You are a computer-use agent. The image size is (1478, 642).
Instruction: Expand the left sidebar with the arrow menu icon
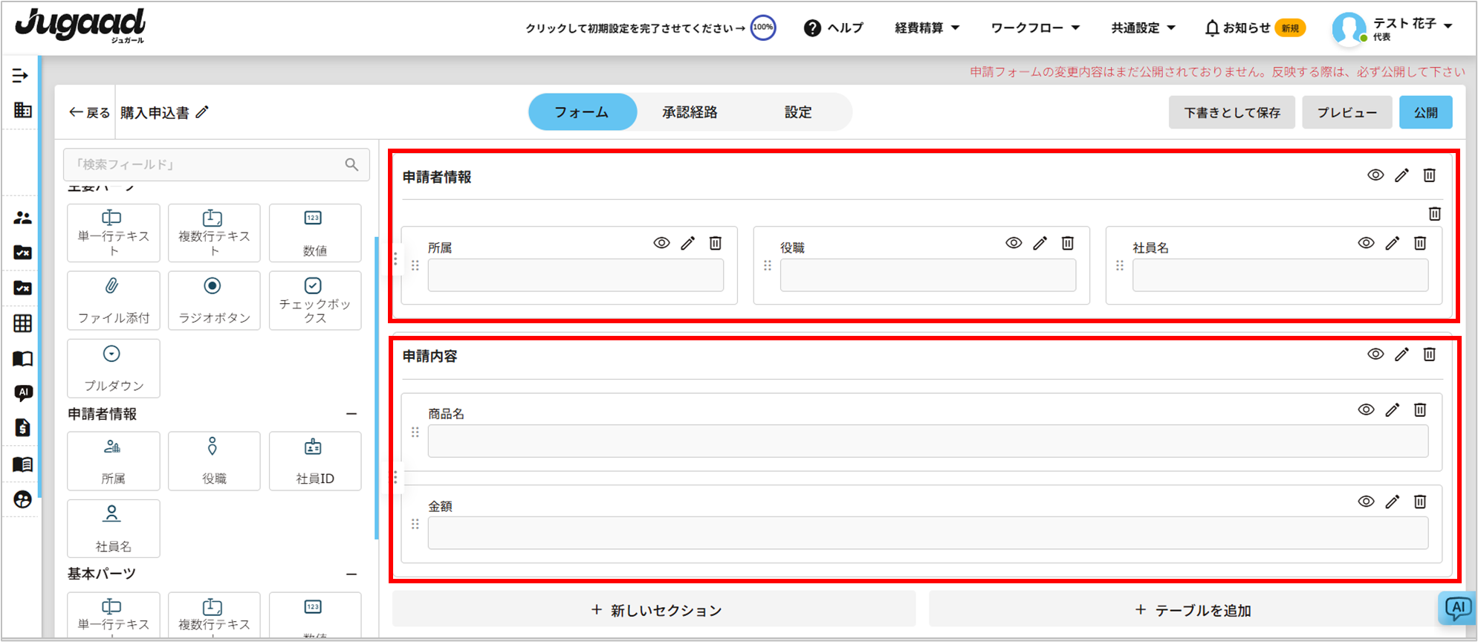[21, 76]
